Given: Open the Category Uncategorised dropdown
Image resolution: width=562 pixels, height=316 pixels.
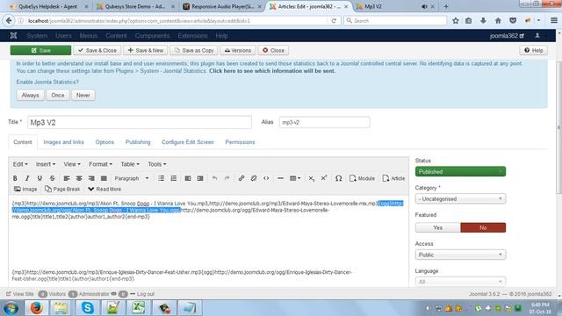Looking at the screenshot, I should tap(460, 198).
